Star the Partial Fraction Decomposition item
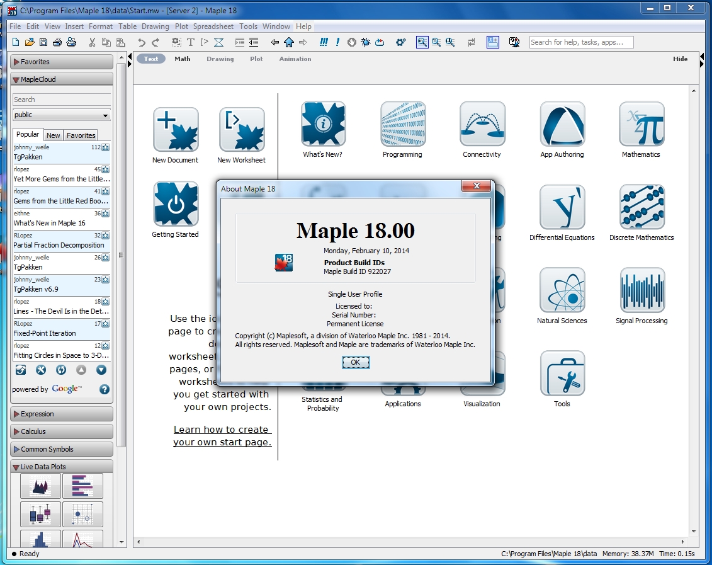 click(x=105, y=236)
